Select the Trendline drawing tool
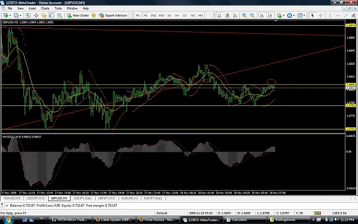Image resolution: width=358 pixels, height=224 pixels. coord(346,15)
